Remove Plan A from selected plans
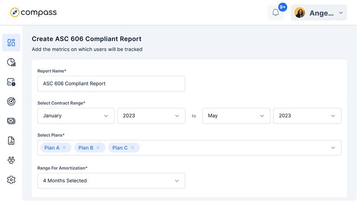Image resolution: width=357 pixels, height=201 pixels. click(x=64, y=148)
